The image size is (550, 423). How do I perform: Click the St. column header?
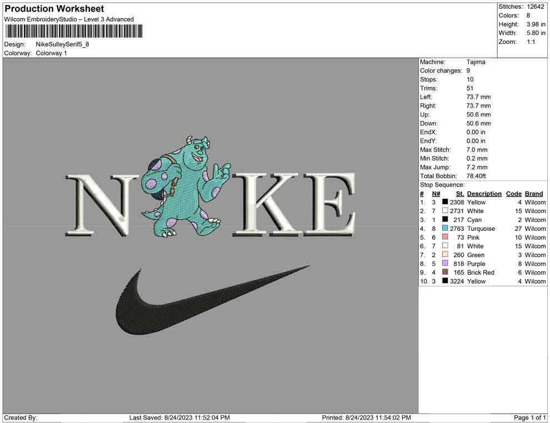460,194
